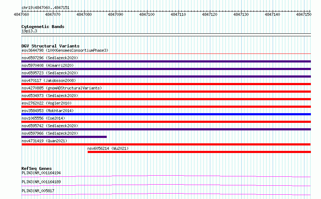Select the nsv5970408 (Almarri2020) label
Screen dimensions: 321x199
[x=48, y=65]
